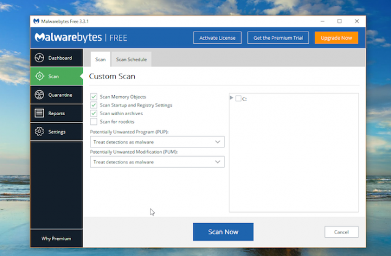Click the Malwarebytes logo in title bar
The height and width of the screenshot is (256, 391).
click(36, 21)
